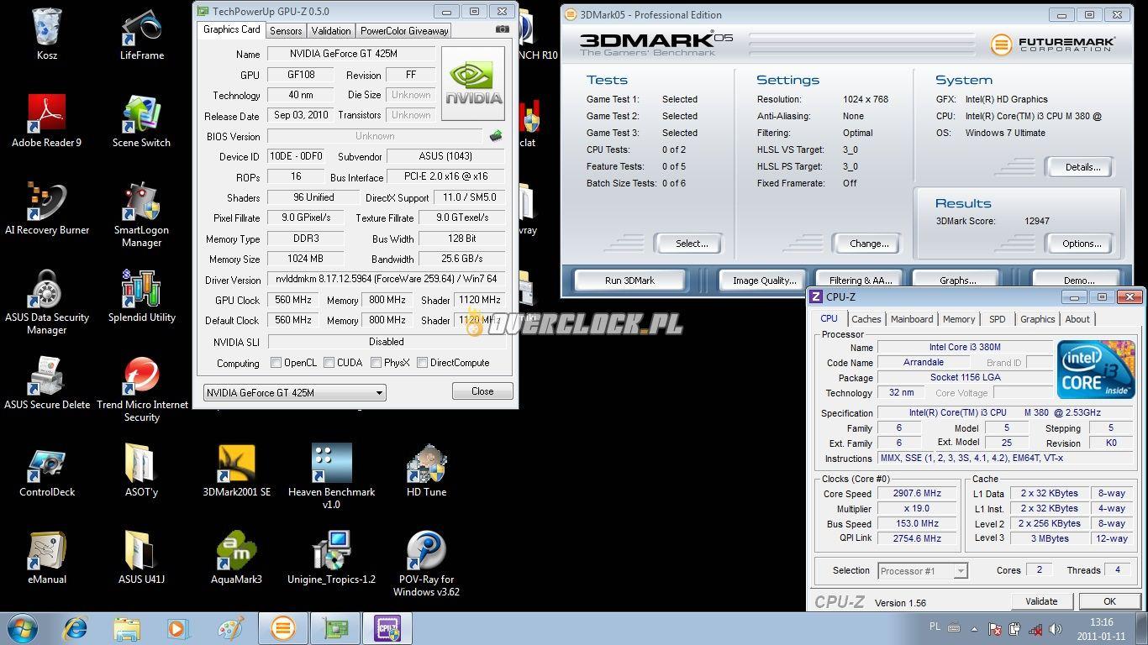This screenshot has width=1148, height=645.
Task: Click Close button in GPU-Z
Action: click(482, 391)
